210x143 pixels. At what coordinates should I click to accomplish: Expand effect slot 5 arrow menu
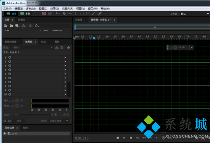(65, 74)
